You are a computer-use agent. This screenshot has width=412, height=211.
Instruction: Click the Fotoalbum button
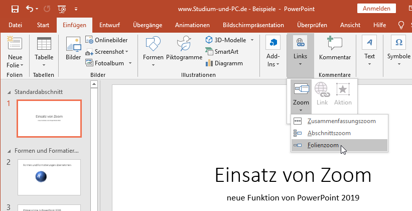pos(104,63)
